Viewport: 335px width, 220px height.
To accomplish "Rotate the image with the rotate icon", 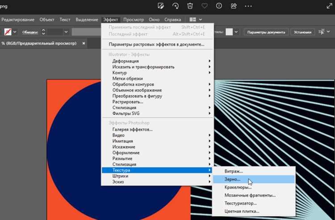I will tap(176, 6).
